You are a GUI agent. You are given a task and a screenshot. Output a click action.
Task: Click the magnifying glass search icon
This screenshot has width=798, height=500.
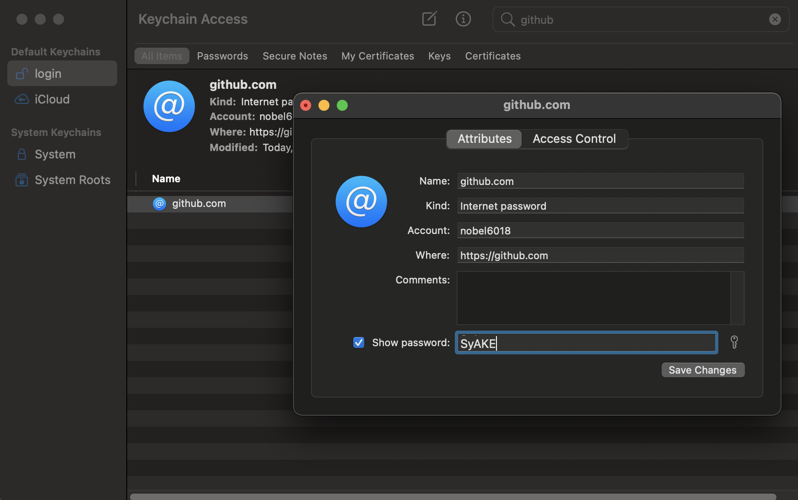[507, 19]
